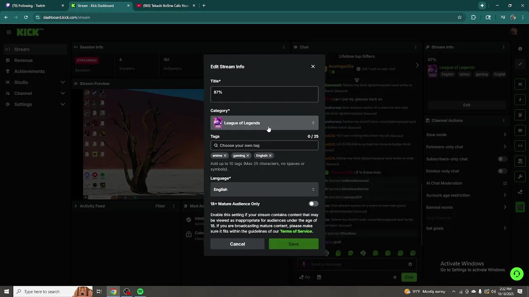Open the Banned words setting
529x297 pixels.
click(467, 207)
